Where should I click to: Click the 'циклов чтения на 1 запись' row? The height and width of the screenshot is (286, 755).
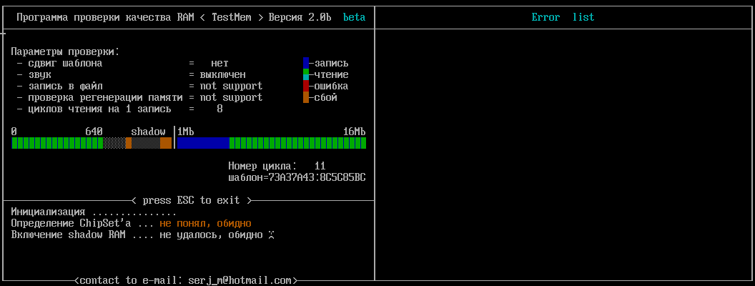tap(120, 109)
